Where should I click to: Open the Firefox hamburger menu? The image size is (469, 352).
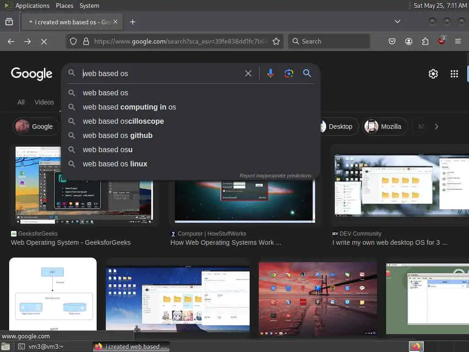458,41
